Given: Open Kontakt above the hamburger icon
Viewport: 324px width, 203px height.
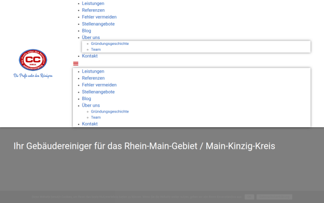Looking at the screenshot, I should [x=90, y=56].
